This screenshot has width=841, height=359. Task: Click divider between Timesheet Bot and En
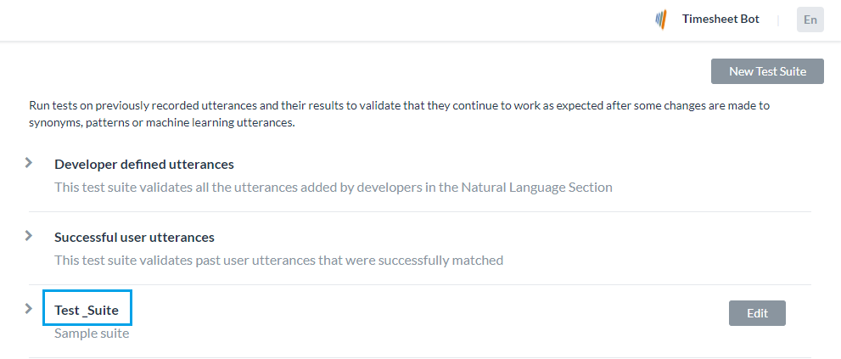click(x=778, y=20)
